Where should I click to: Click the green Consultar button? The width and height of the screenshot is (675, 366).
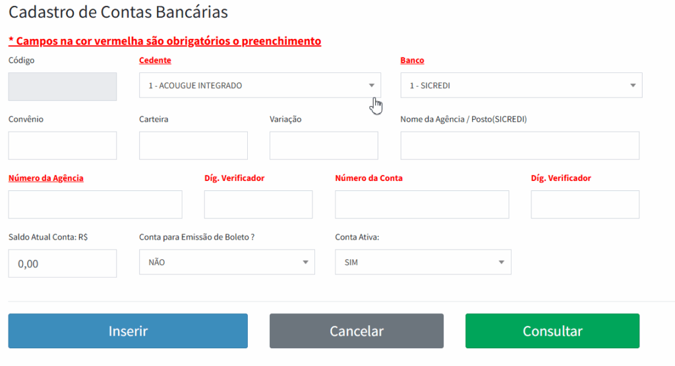tap(552, 331)
